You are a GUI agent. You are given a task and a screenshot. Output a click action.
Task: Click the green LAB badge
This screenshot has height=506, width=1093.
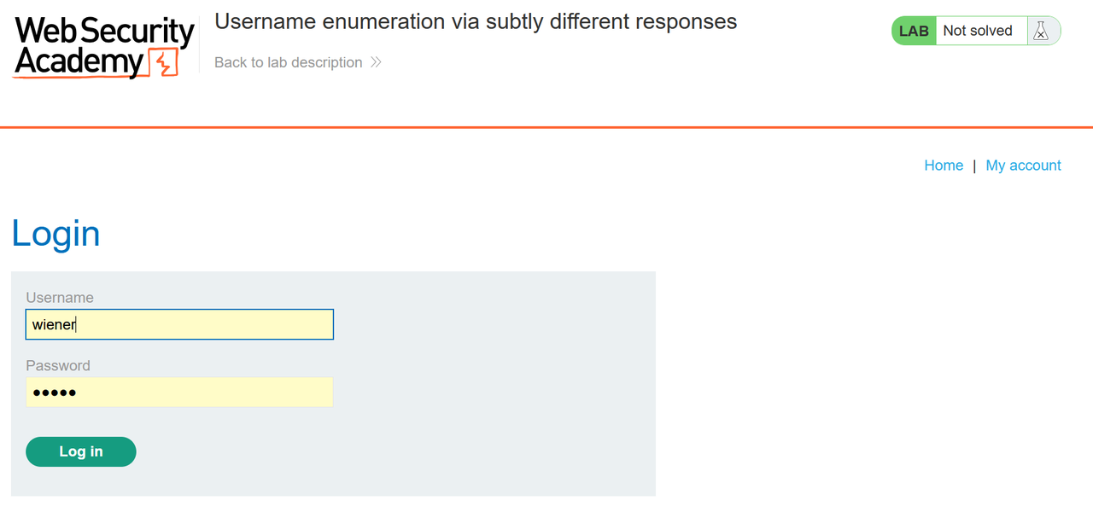(x=913, y=30)
